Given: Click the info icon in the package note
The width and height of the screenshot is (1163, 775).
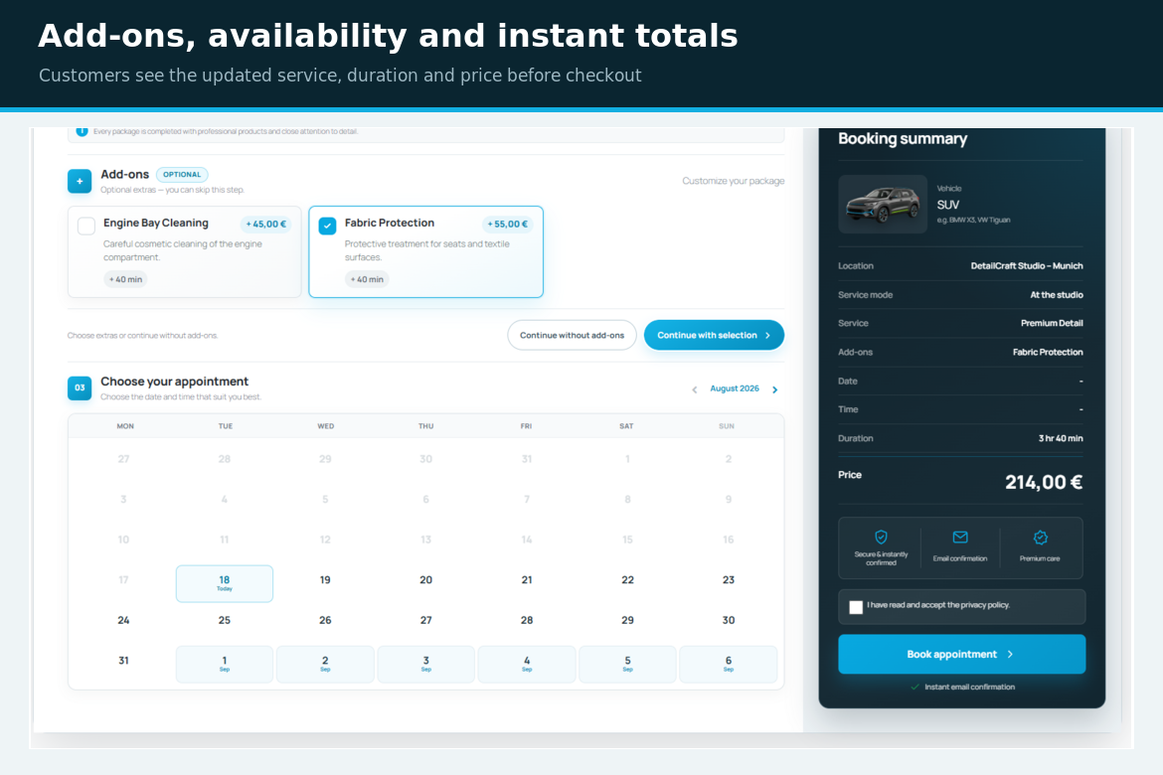Looking at the screenshot, I should pos(82,131).
